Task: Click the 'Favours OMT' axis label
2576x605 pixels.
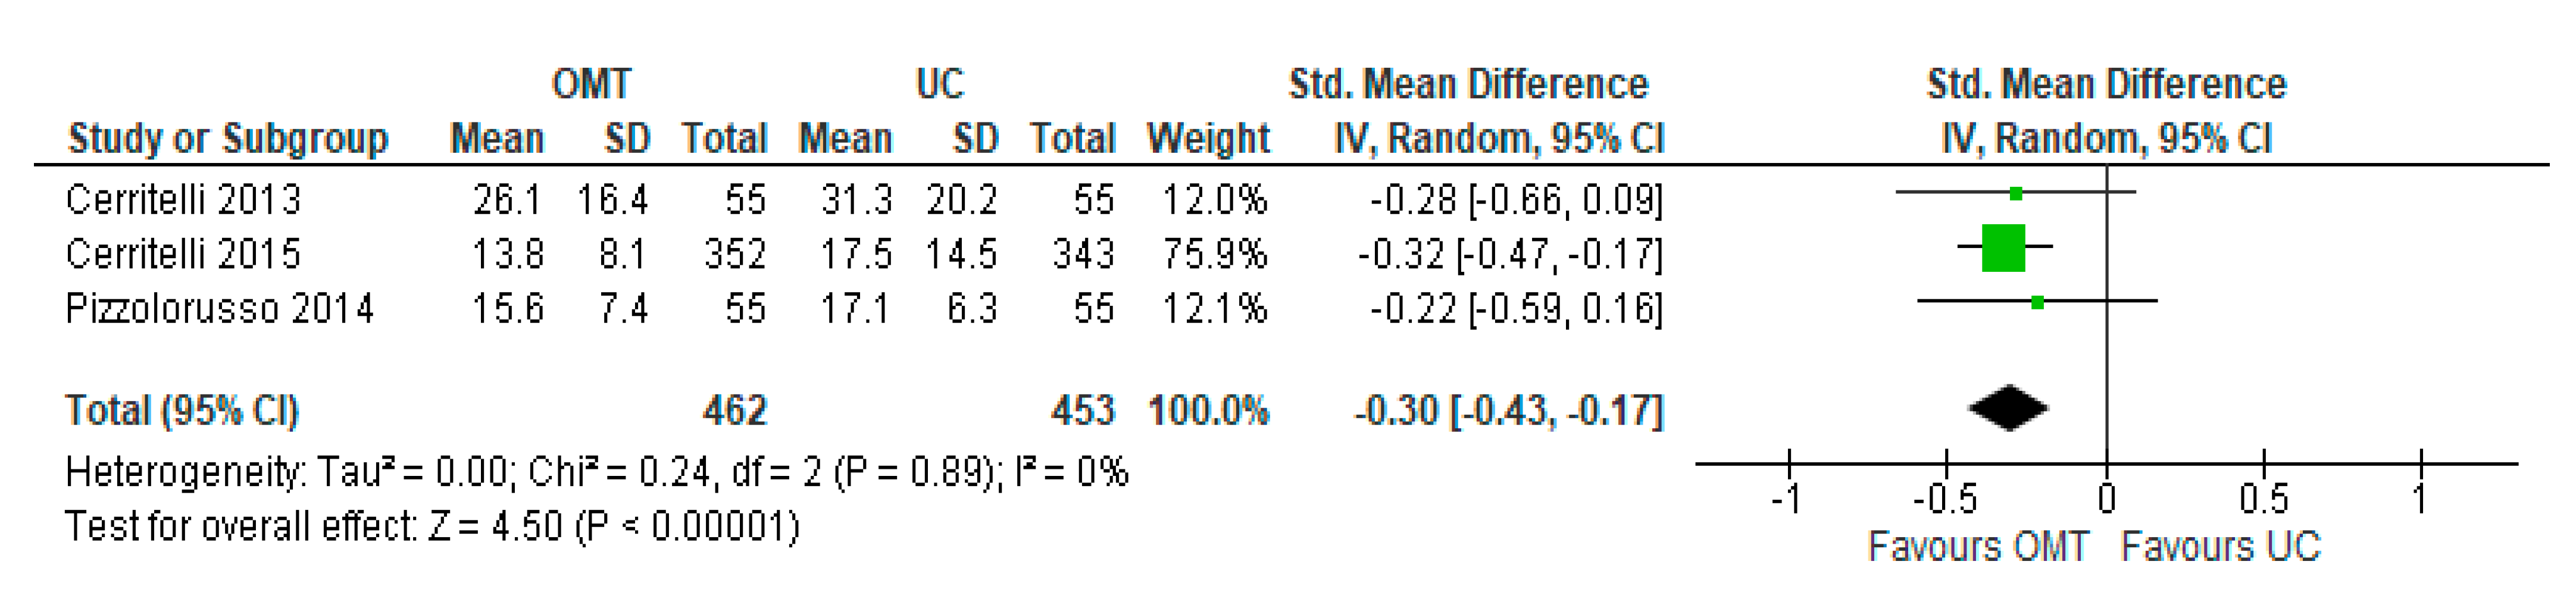Action: [1977, 546]
